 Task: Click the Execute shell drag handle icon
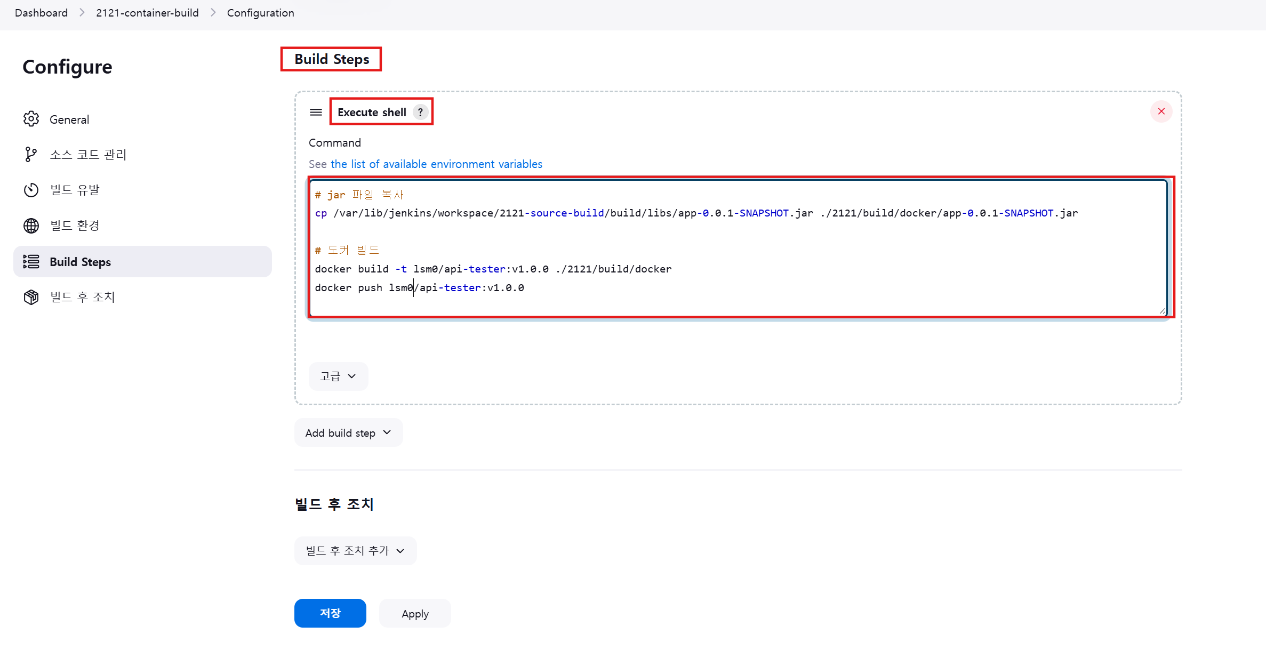pyautogui.click(x=316, y=112)
